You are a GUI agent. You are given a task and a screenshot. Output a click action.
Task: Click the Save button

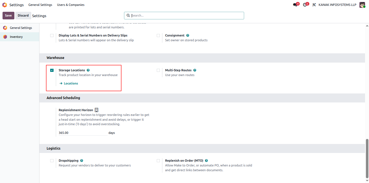click(8, 15)
